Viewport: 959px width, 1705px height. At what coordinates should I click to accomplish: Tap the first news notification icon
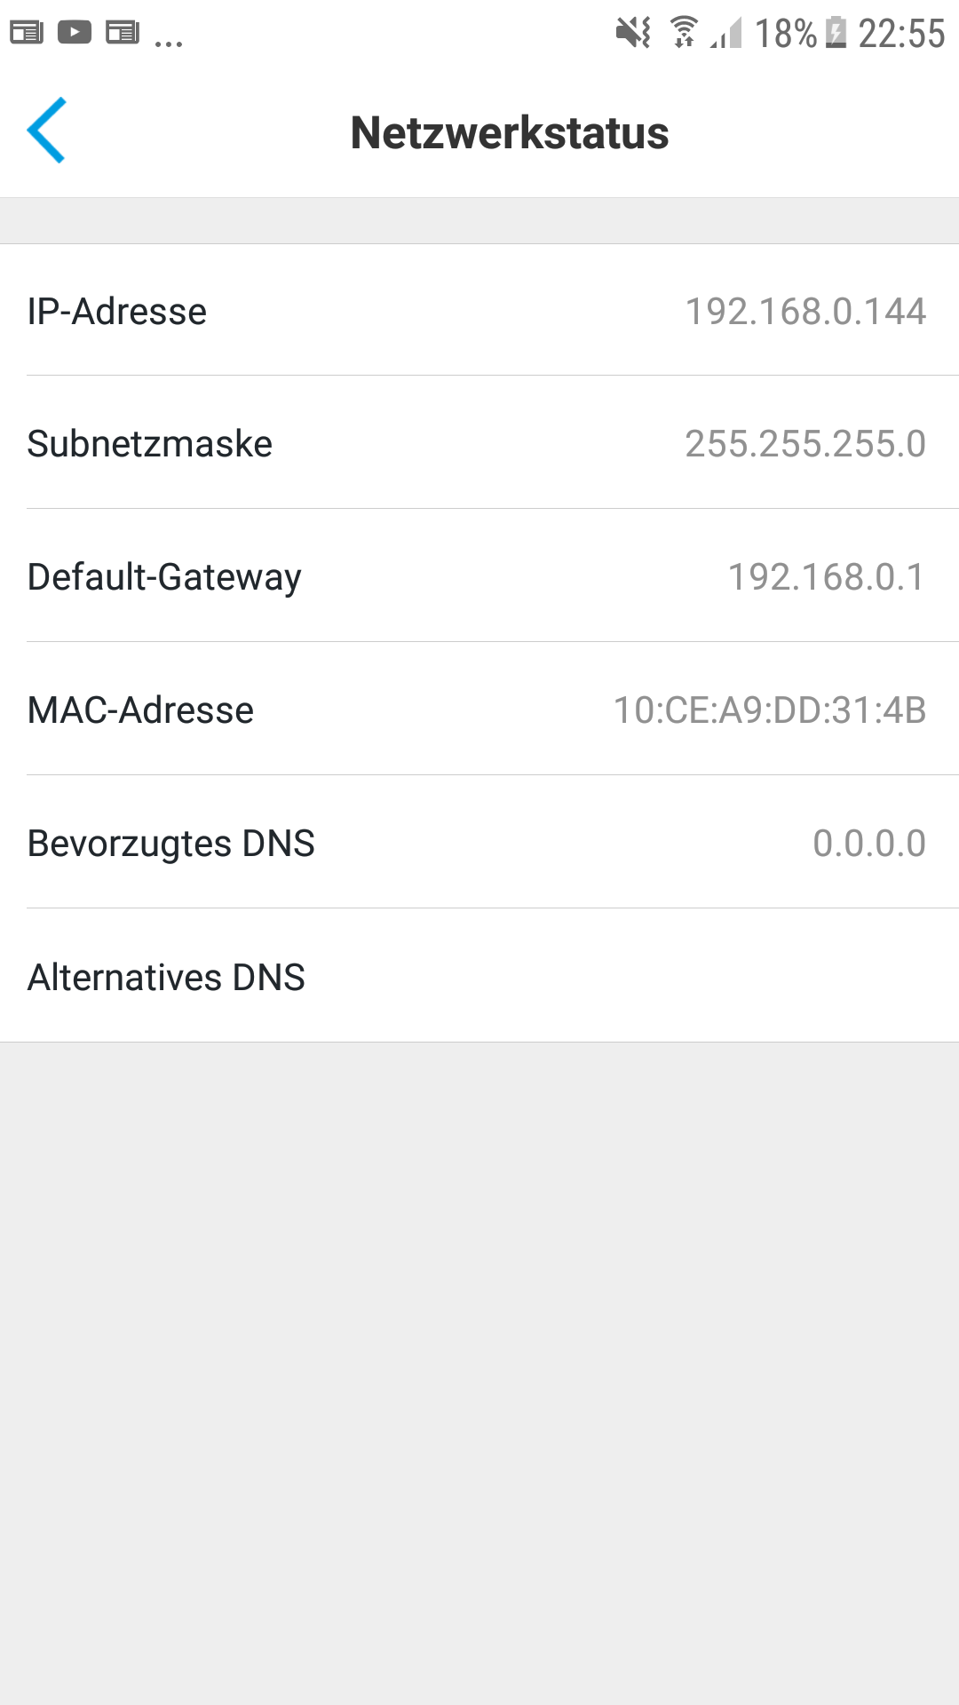(27, 34)
